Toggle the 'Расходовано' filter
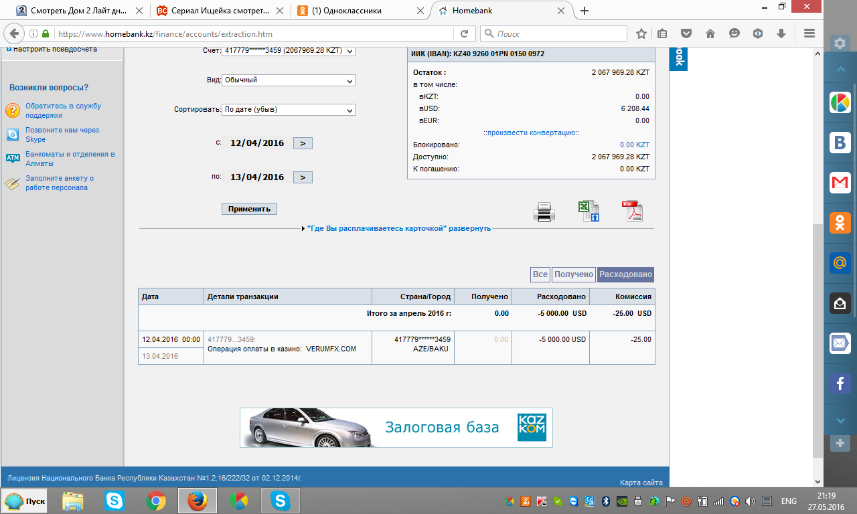The image size is (857, 514). (x=625, y=274)
